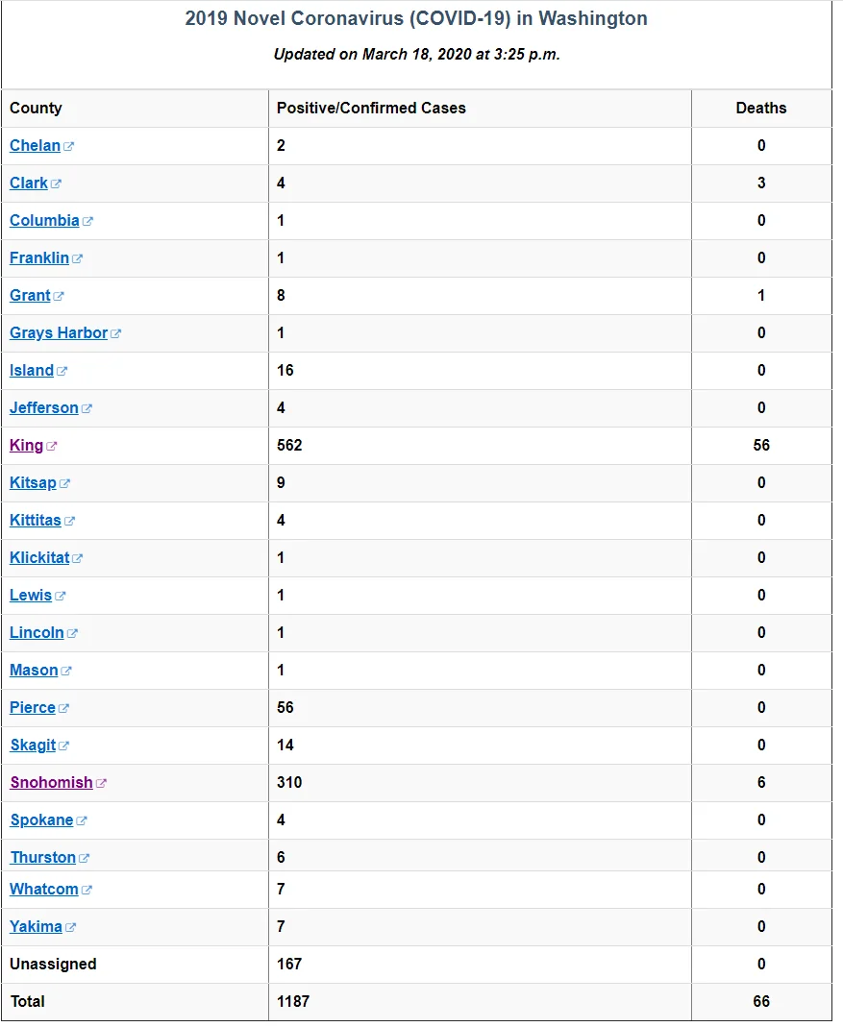
Task: Follow the Skagit county link
Action: 33,746
